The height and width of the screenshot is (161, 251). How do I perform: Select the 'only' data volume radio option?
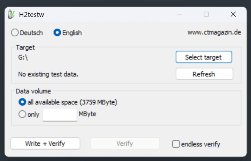(x=22, y=114)
